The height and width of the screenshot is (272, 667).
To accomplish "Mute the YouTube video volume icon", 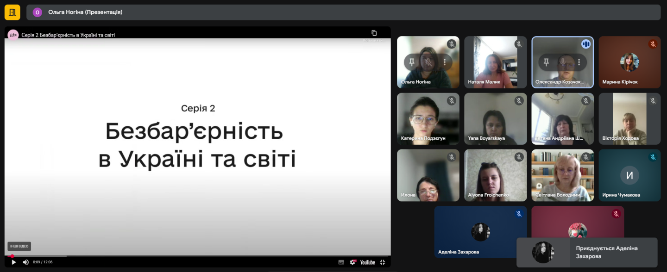I will pyautogui.click(x=25, y=262).
